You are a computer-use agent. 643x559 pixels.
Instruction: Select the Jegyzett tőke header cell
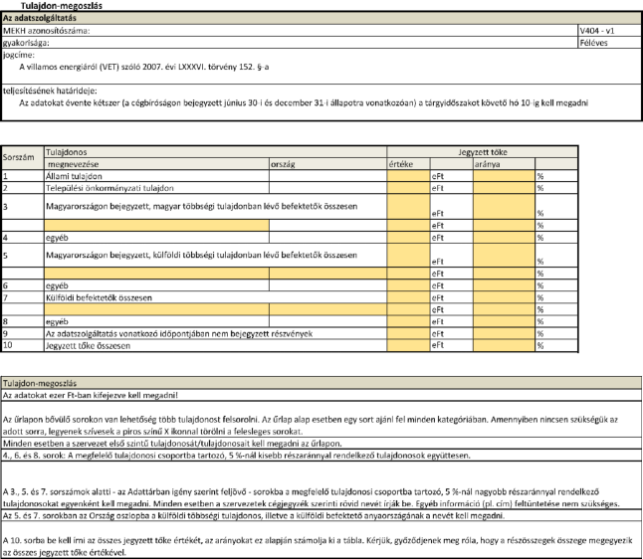[484, 151]
